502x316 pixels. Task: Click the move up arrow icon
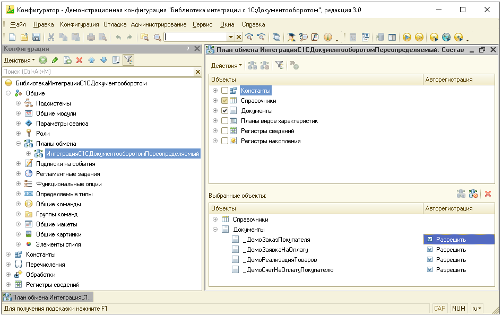tap(91, 60)
